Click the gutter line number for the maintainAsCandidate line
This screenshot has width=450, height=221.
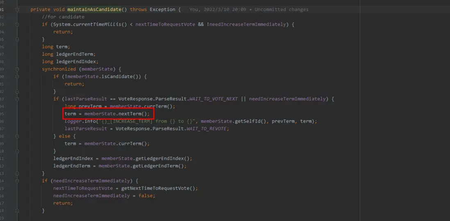point(2,9)
